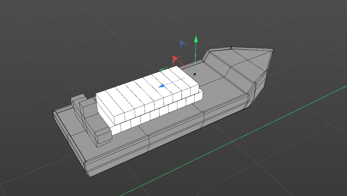The height and width of the screenshot is (196, 347).
Task: Select the green triangular plane handle
Action: [x=163, y=71]
